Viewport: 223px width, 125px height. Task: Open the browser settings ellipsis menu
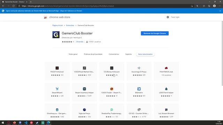pos(220,6)
